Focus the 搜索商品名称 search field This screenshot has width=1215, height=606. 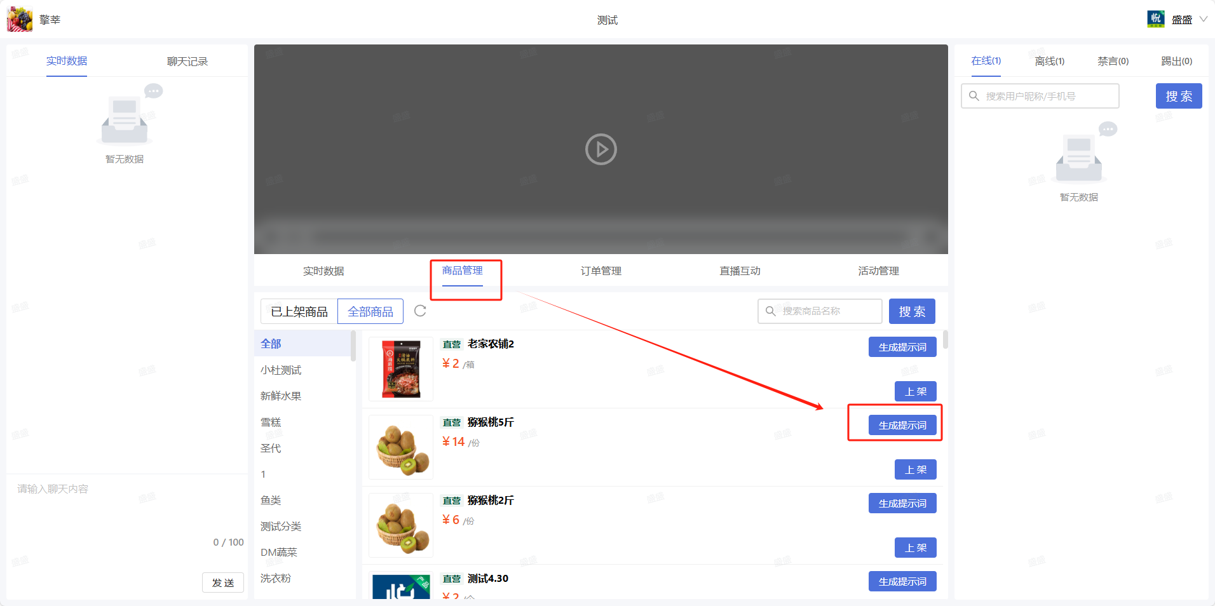[826, 311]
